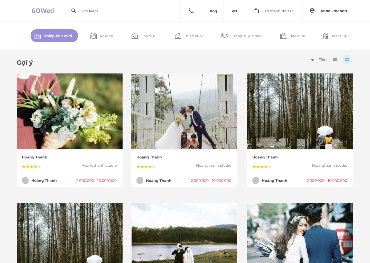The height and width of the screenshot is (263, 370).
Task: Click price range on bridge card
Action: coord(211,181)
